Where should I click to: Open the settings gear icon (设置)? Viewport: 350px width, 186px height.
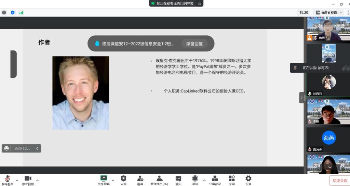tap(248, 179)
